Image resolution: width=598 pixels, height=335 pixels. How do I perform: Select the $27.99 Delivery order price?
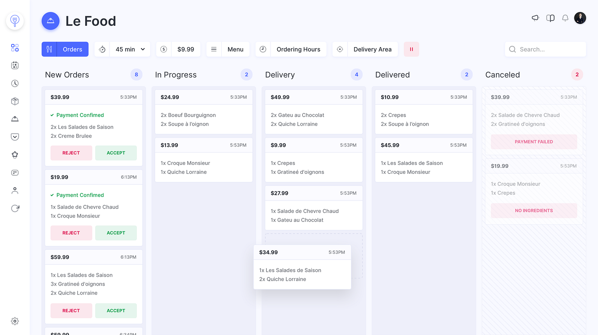tap(280, 193)
